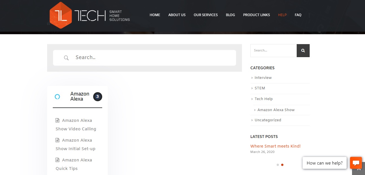Open the Amazon Alexa Show Initial Set-up article
The image size is (365, 175).
[x=76, y=144]
